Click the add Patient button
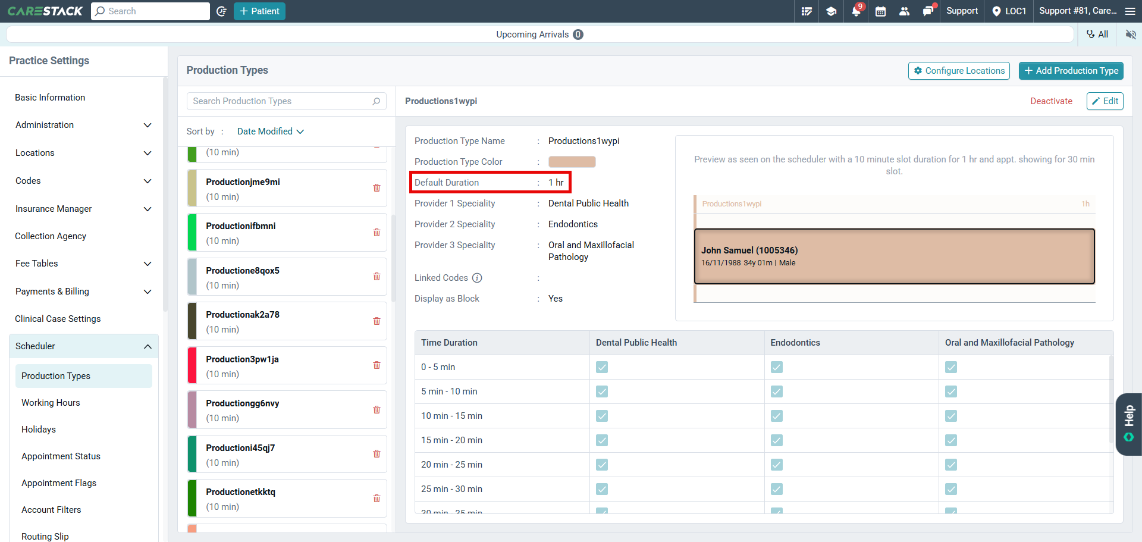1142x542 pixels. 259,11
